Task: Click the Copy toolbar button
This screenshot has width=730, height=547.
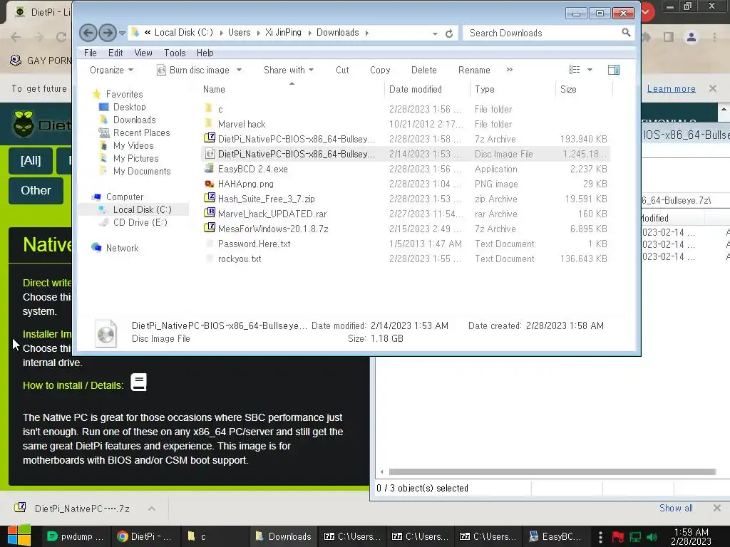Action: tap(380, 70)
